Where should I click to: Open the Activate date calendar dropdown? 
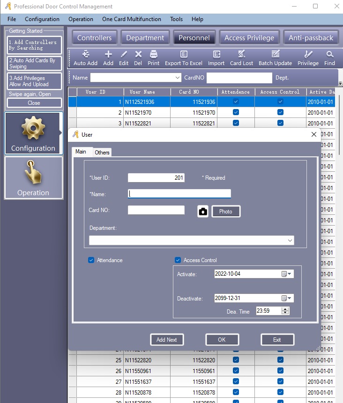coord(286,274)
